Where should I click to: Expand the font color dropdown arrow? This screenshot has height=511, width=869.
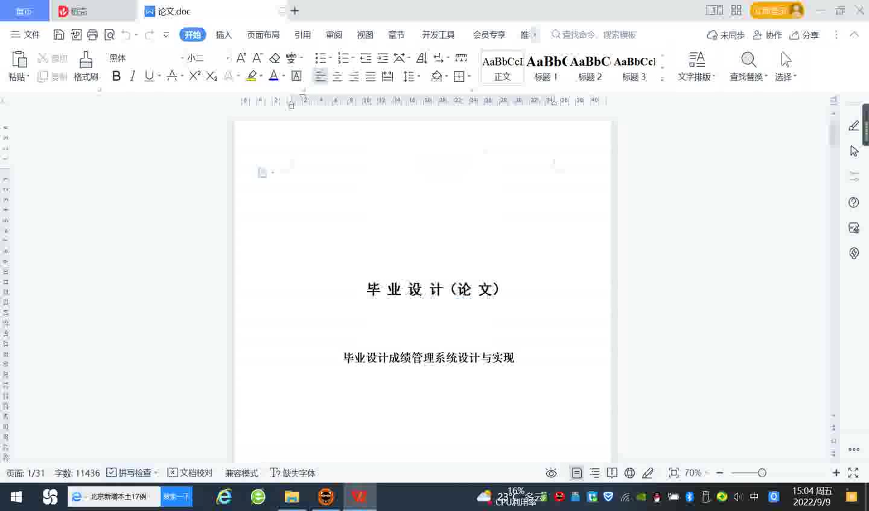(x=283, y=76)
